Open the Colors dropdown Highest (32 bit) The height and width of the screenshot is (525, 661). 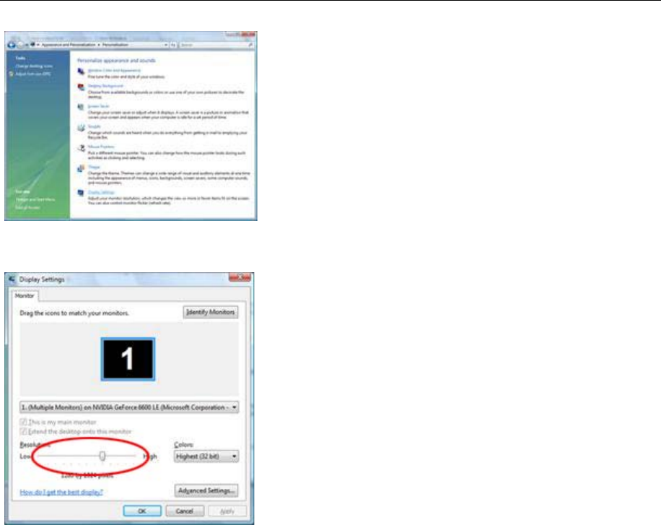point(206,456)
